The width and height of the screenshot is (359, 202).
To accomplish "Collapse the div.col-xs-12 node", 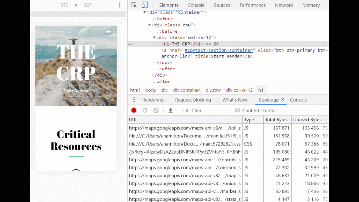I will (x=154, y=38).
